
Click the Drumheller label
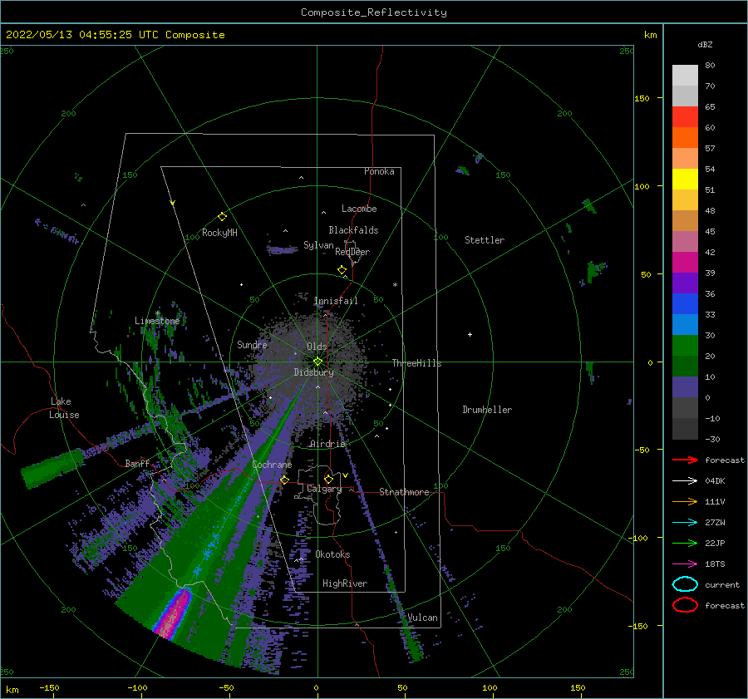coord(487,410)
